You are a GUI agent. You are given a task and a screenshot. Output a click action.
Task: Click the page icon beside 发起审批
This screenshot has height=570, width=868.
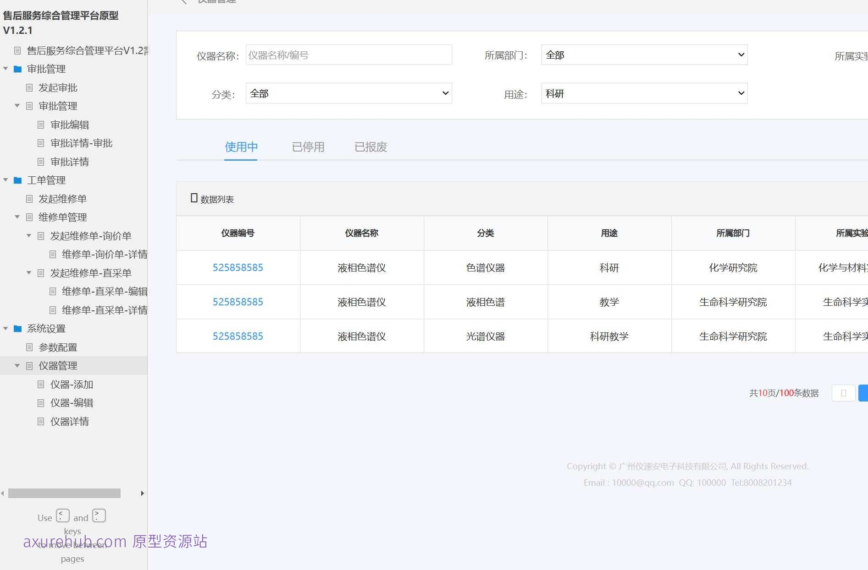[x=29, y=87]
